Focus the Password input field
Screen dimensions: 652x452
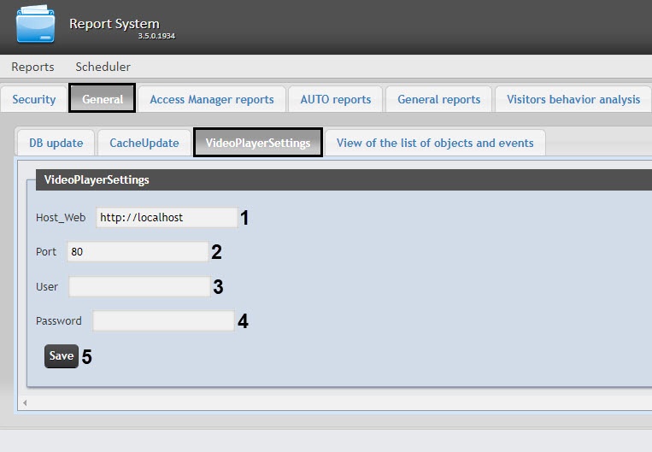(x=163, y=321)
